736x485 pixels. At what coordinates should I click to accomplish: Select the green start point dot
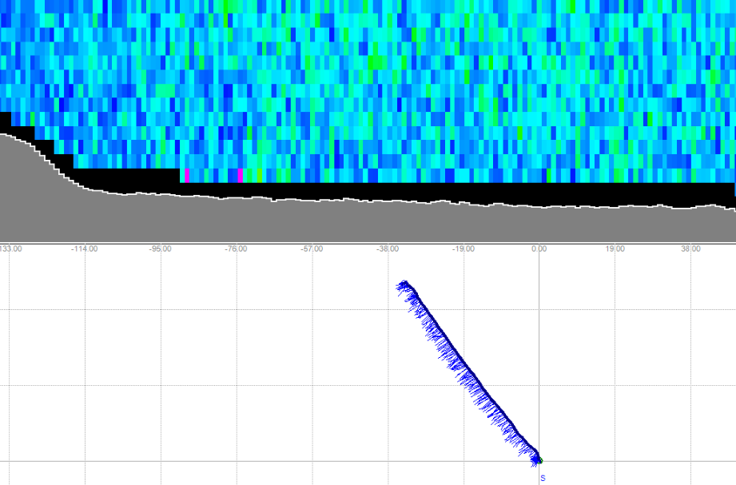(x=539, y=460)
